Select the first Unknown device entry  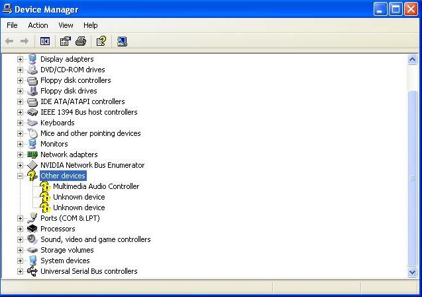point(79,197)
